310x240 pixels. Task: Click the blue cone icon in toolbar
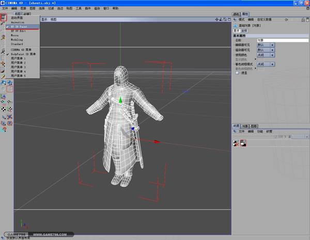click(x=4, y=97)
